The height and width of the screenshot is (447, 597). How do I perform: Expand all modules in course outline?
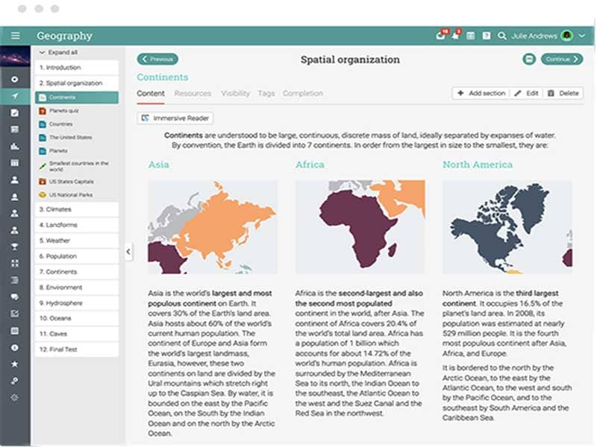63,53
